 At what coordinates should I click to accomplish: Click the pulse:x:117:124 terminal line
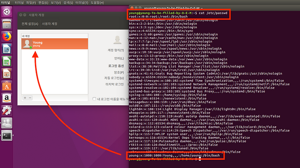(x=187, y=141)
